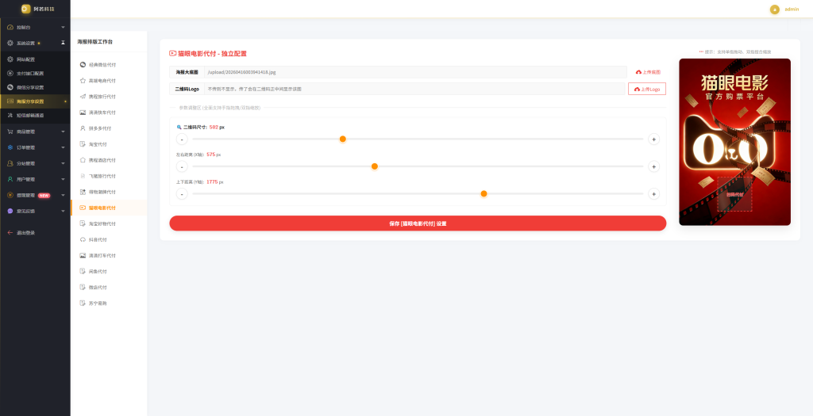Select 闲鱼代付 in the poster list
Image resolution: width=813 pixels, height=416 pixels.
tap(109, 272)
